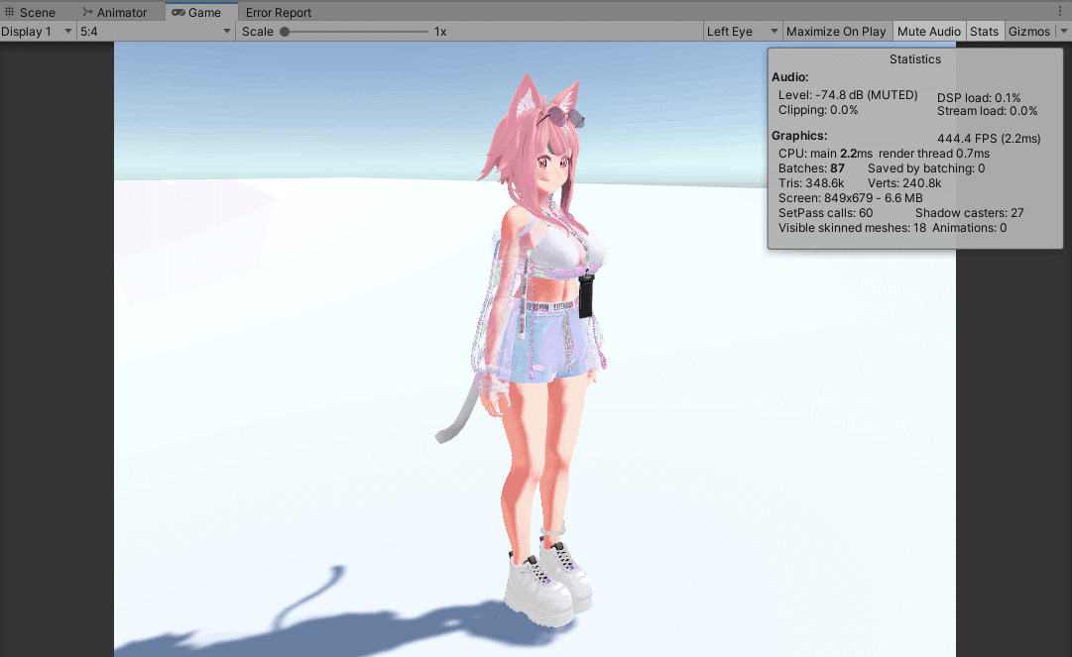Select the Error Report tab
This screenshot has height=657, width=1072.
(278, 12)
